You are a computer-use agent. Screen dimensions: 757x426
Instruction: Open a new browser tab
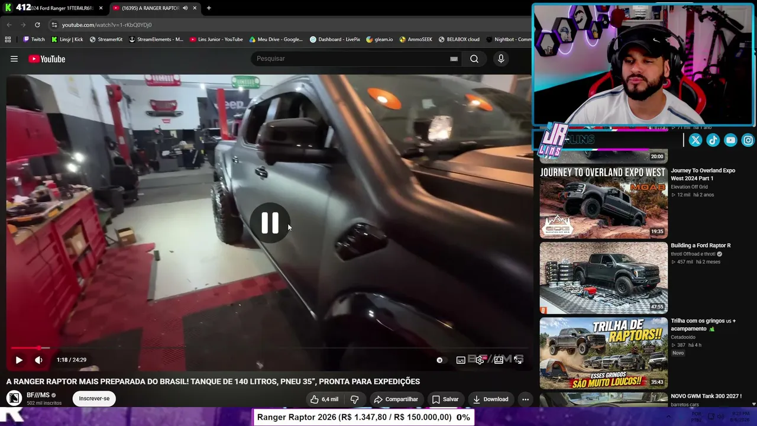pyautogui.click(x=209, y=8)
